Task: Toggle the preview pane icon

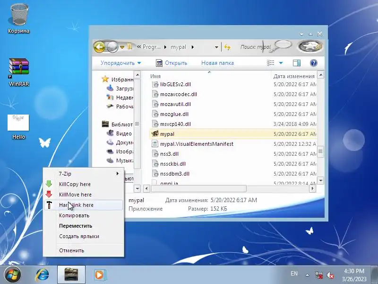Action: coord(297,63)
